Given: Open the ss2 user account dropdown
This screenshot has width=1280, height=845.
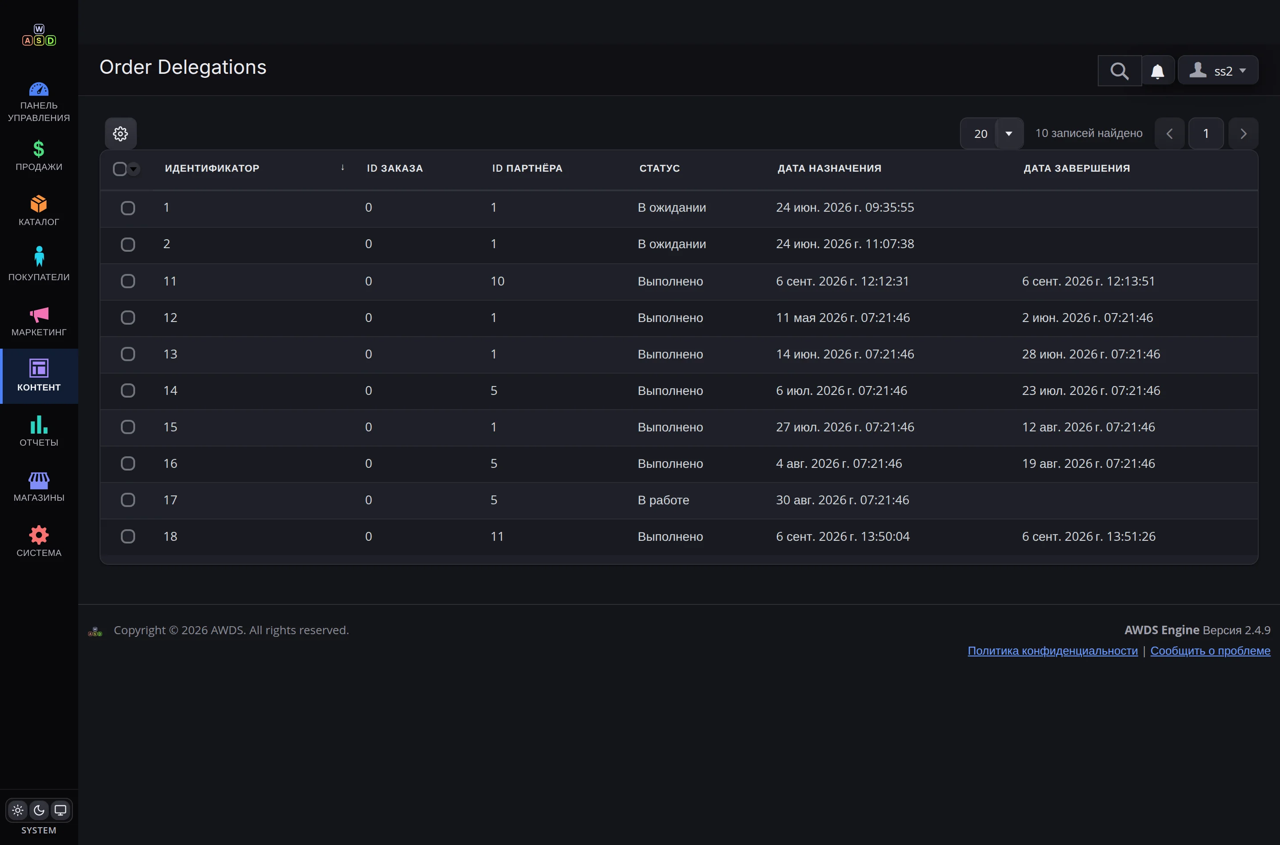Looking at the screenshot, I should 1218,71.
